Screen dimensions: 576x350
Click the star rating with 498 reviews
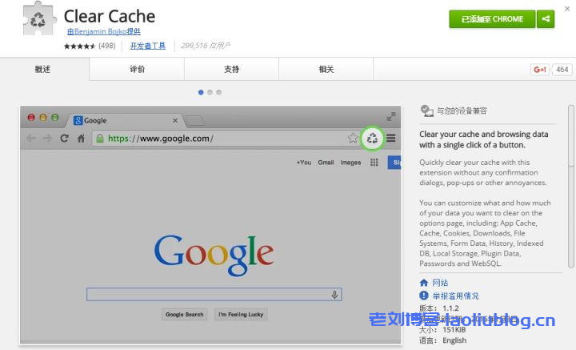[90, 46]
